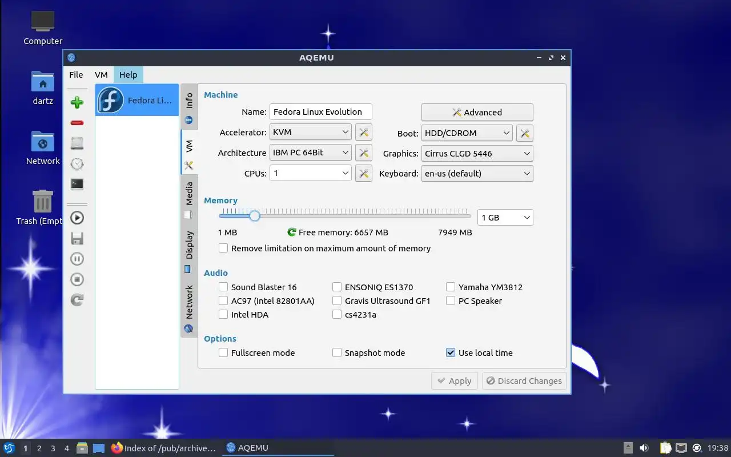This screenshot has width=731, height=457.
Task: Open the Keyboard en-us dropdown
Action: point(477,174)
